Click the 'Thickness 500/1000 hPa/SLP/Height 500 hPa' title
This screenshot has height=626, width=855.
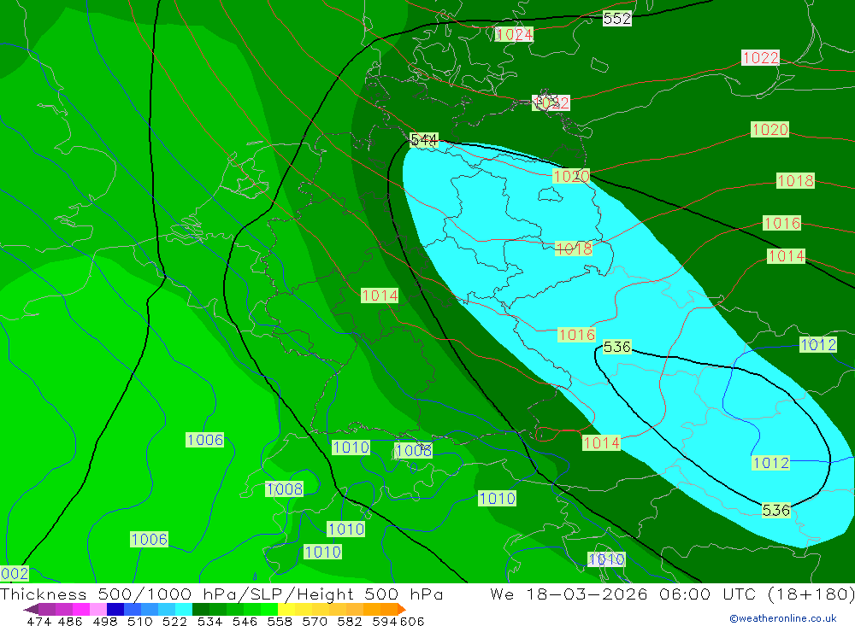[x=221, y=594]
